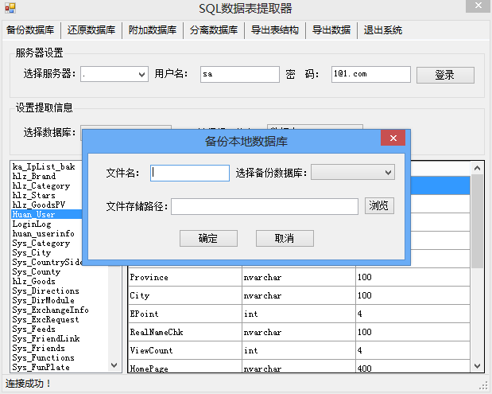Screen dimensions: 492x394
Task: Click 取消 to cancel backup
Action: pos(285,238)
